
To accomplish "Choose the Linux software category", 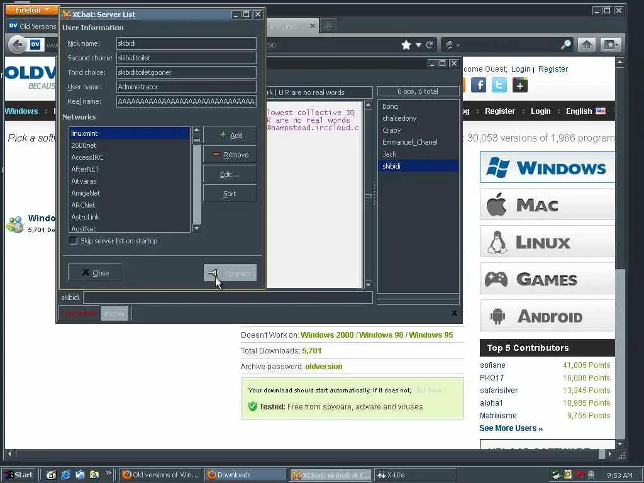I will pos(547,241).
